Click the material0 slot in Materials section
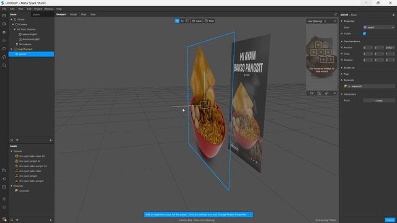 [x=369, y=87]
